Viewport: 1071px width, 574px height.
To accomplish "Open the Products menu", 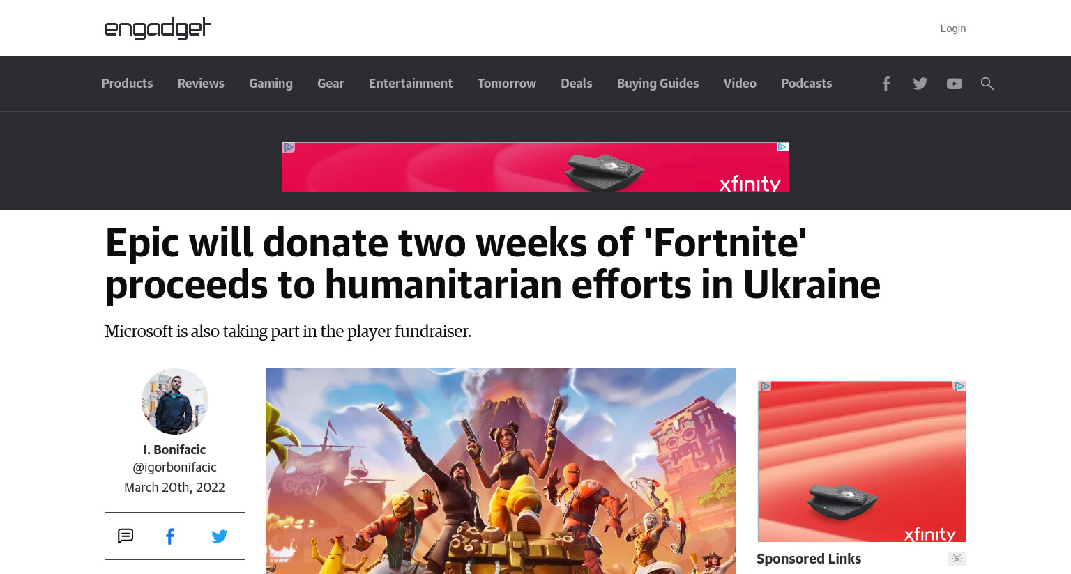I will pyautogui.click(x=127, y=84).
